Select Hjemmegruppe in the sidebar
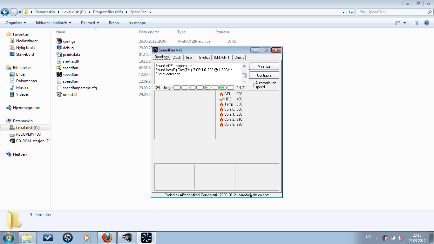Screen dimensions: 434x244 [26, 108]
